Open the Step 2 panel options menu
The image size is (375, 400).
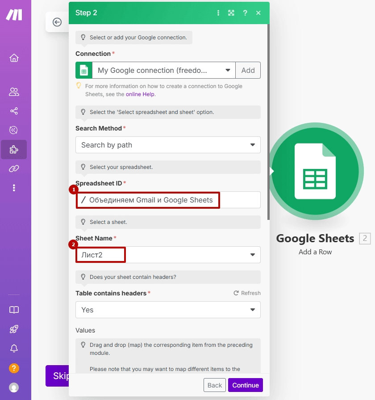coord(218,13)
